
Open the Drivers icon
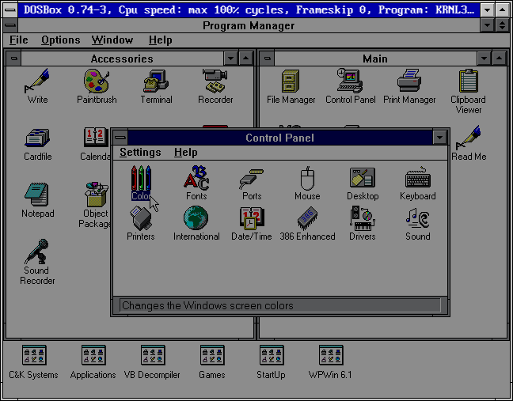[363, 223]
